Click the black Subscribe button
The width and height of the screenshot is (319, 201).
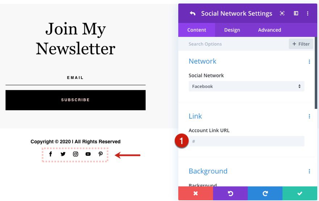pos(75,100)
